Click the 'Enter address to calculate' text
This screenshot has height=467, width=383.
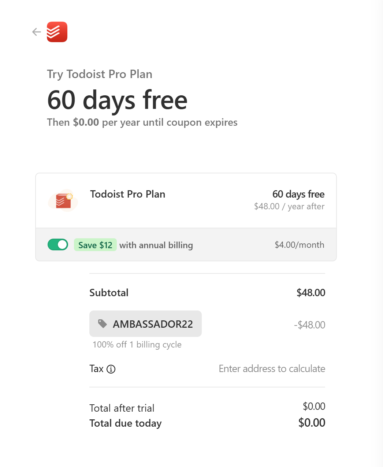point(272,369)
